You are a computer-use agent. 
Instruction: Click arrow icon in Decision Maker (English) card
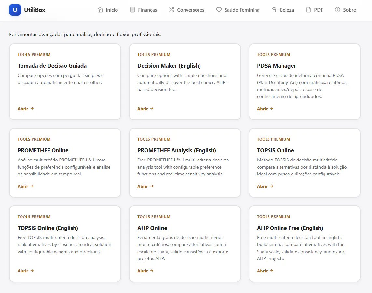click(152, 108)
